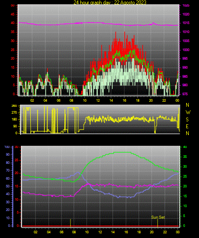Viewport: 199px width, 238px height.
Task: Click the 270 wind direction axis label
Action: (x=15, y=113)
